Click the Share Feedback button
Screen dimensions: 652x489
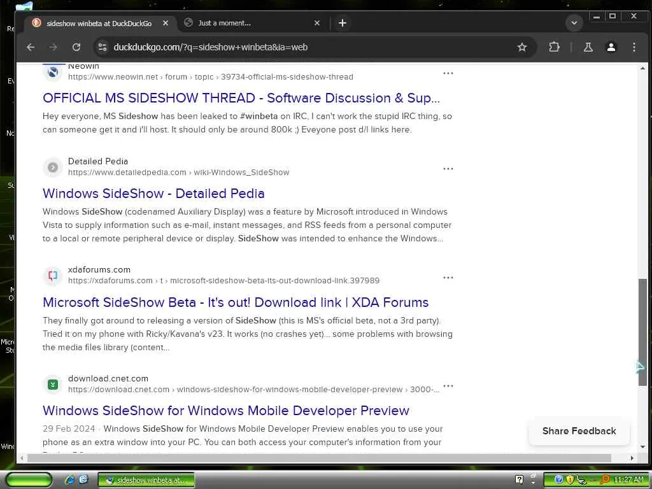[579, 431]
